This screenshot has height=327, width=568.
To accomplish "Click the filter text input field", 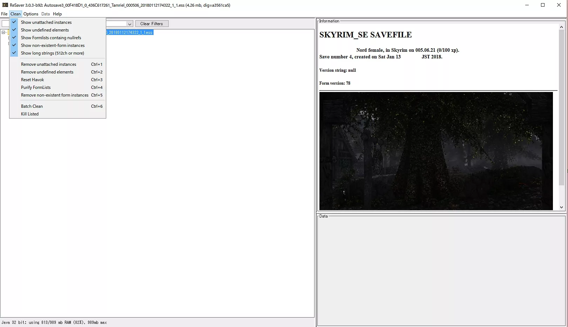I will 5,24.
